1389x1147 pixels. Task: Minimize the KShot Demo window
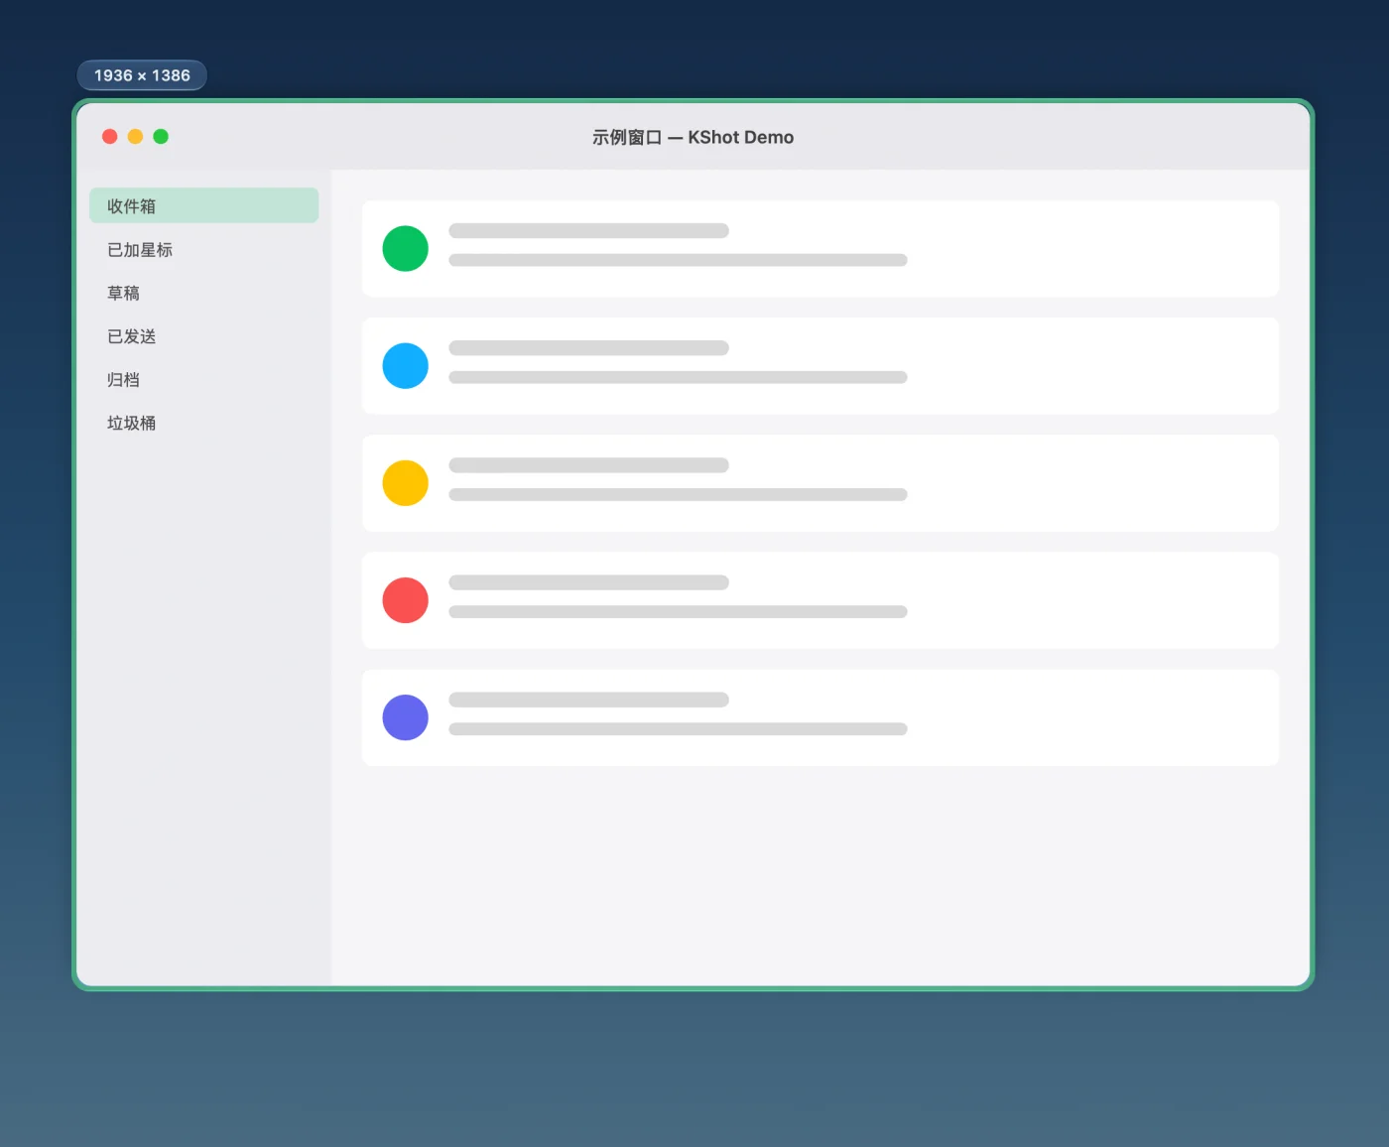pyautogui.click(x=135, y=137)
